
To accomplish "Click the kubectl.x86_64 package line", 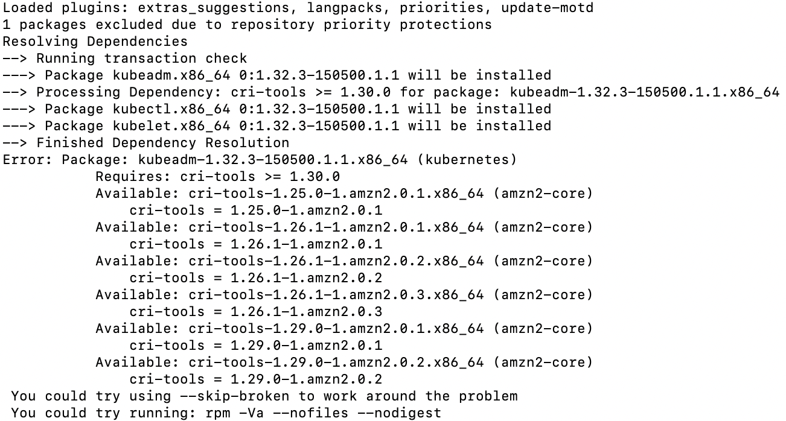I will pyautogui.click(x=277, y=109).
